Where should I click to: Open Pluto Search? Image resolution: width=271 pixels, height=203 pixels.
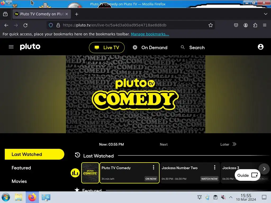pos(193,48)
